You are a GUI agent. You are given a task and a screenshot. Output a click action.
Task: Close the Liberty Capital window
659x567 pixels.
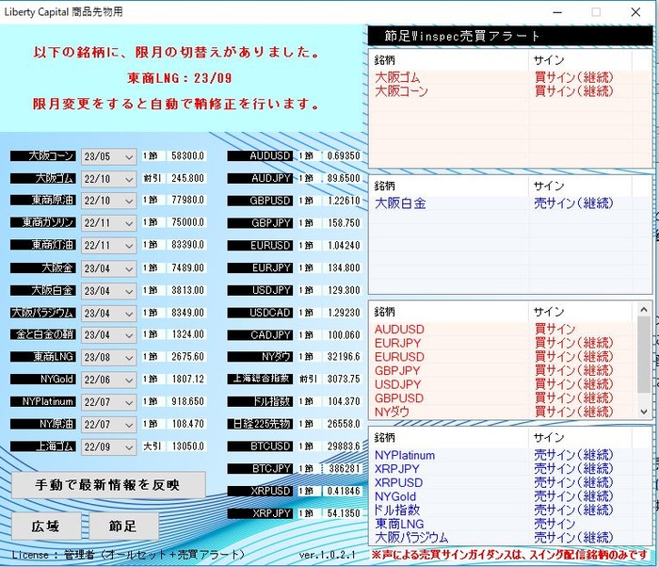point(635,12)
